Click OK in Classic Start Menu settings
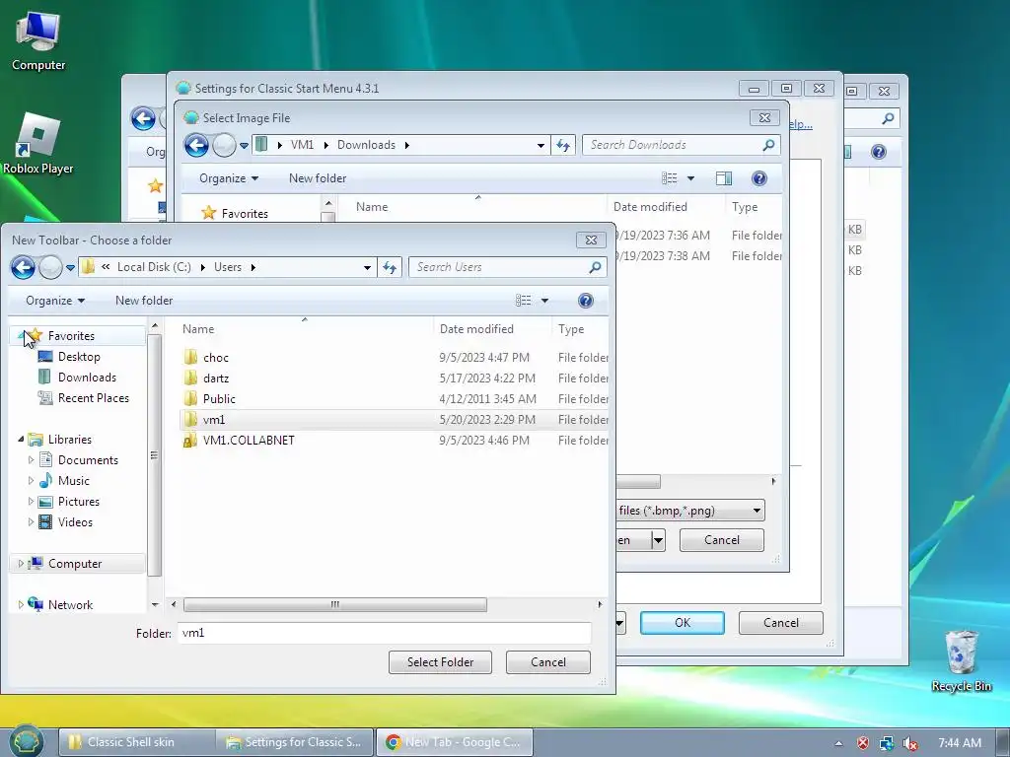The width and height of the screenshot is (1010, 757). [x=683, y=623]
